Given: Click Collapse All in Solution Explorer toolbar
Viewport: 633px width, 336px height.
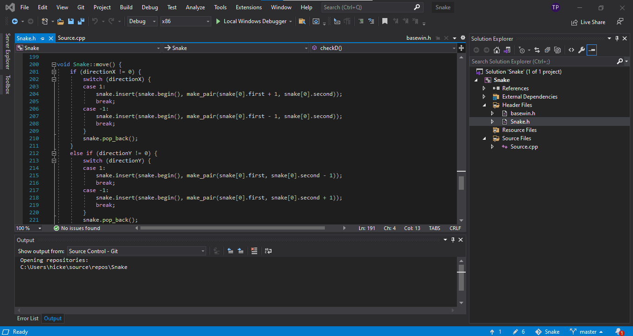Looking at the screenshot, I should [x=547, y=50].
